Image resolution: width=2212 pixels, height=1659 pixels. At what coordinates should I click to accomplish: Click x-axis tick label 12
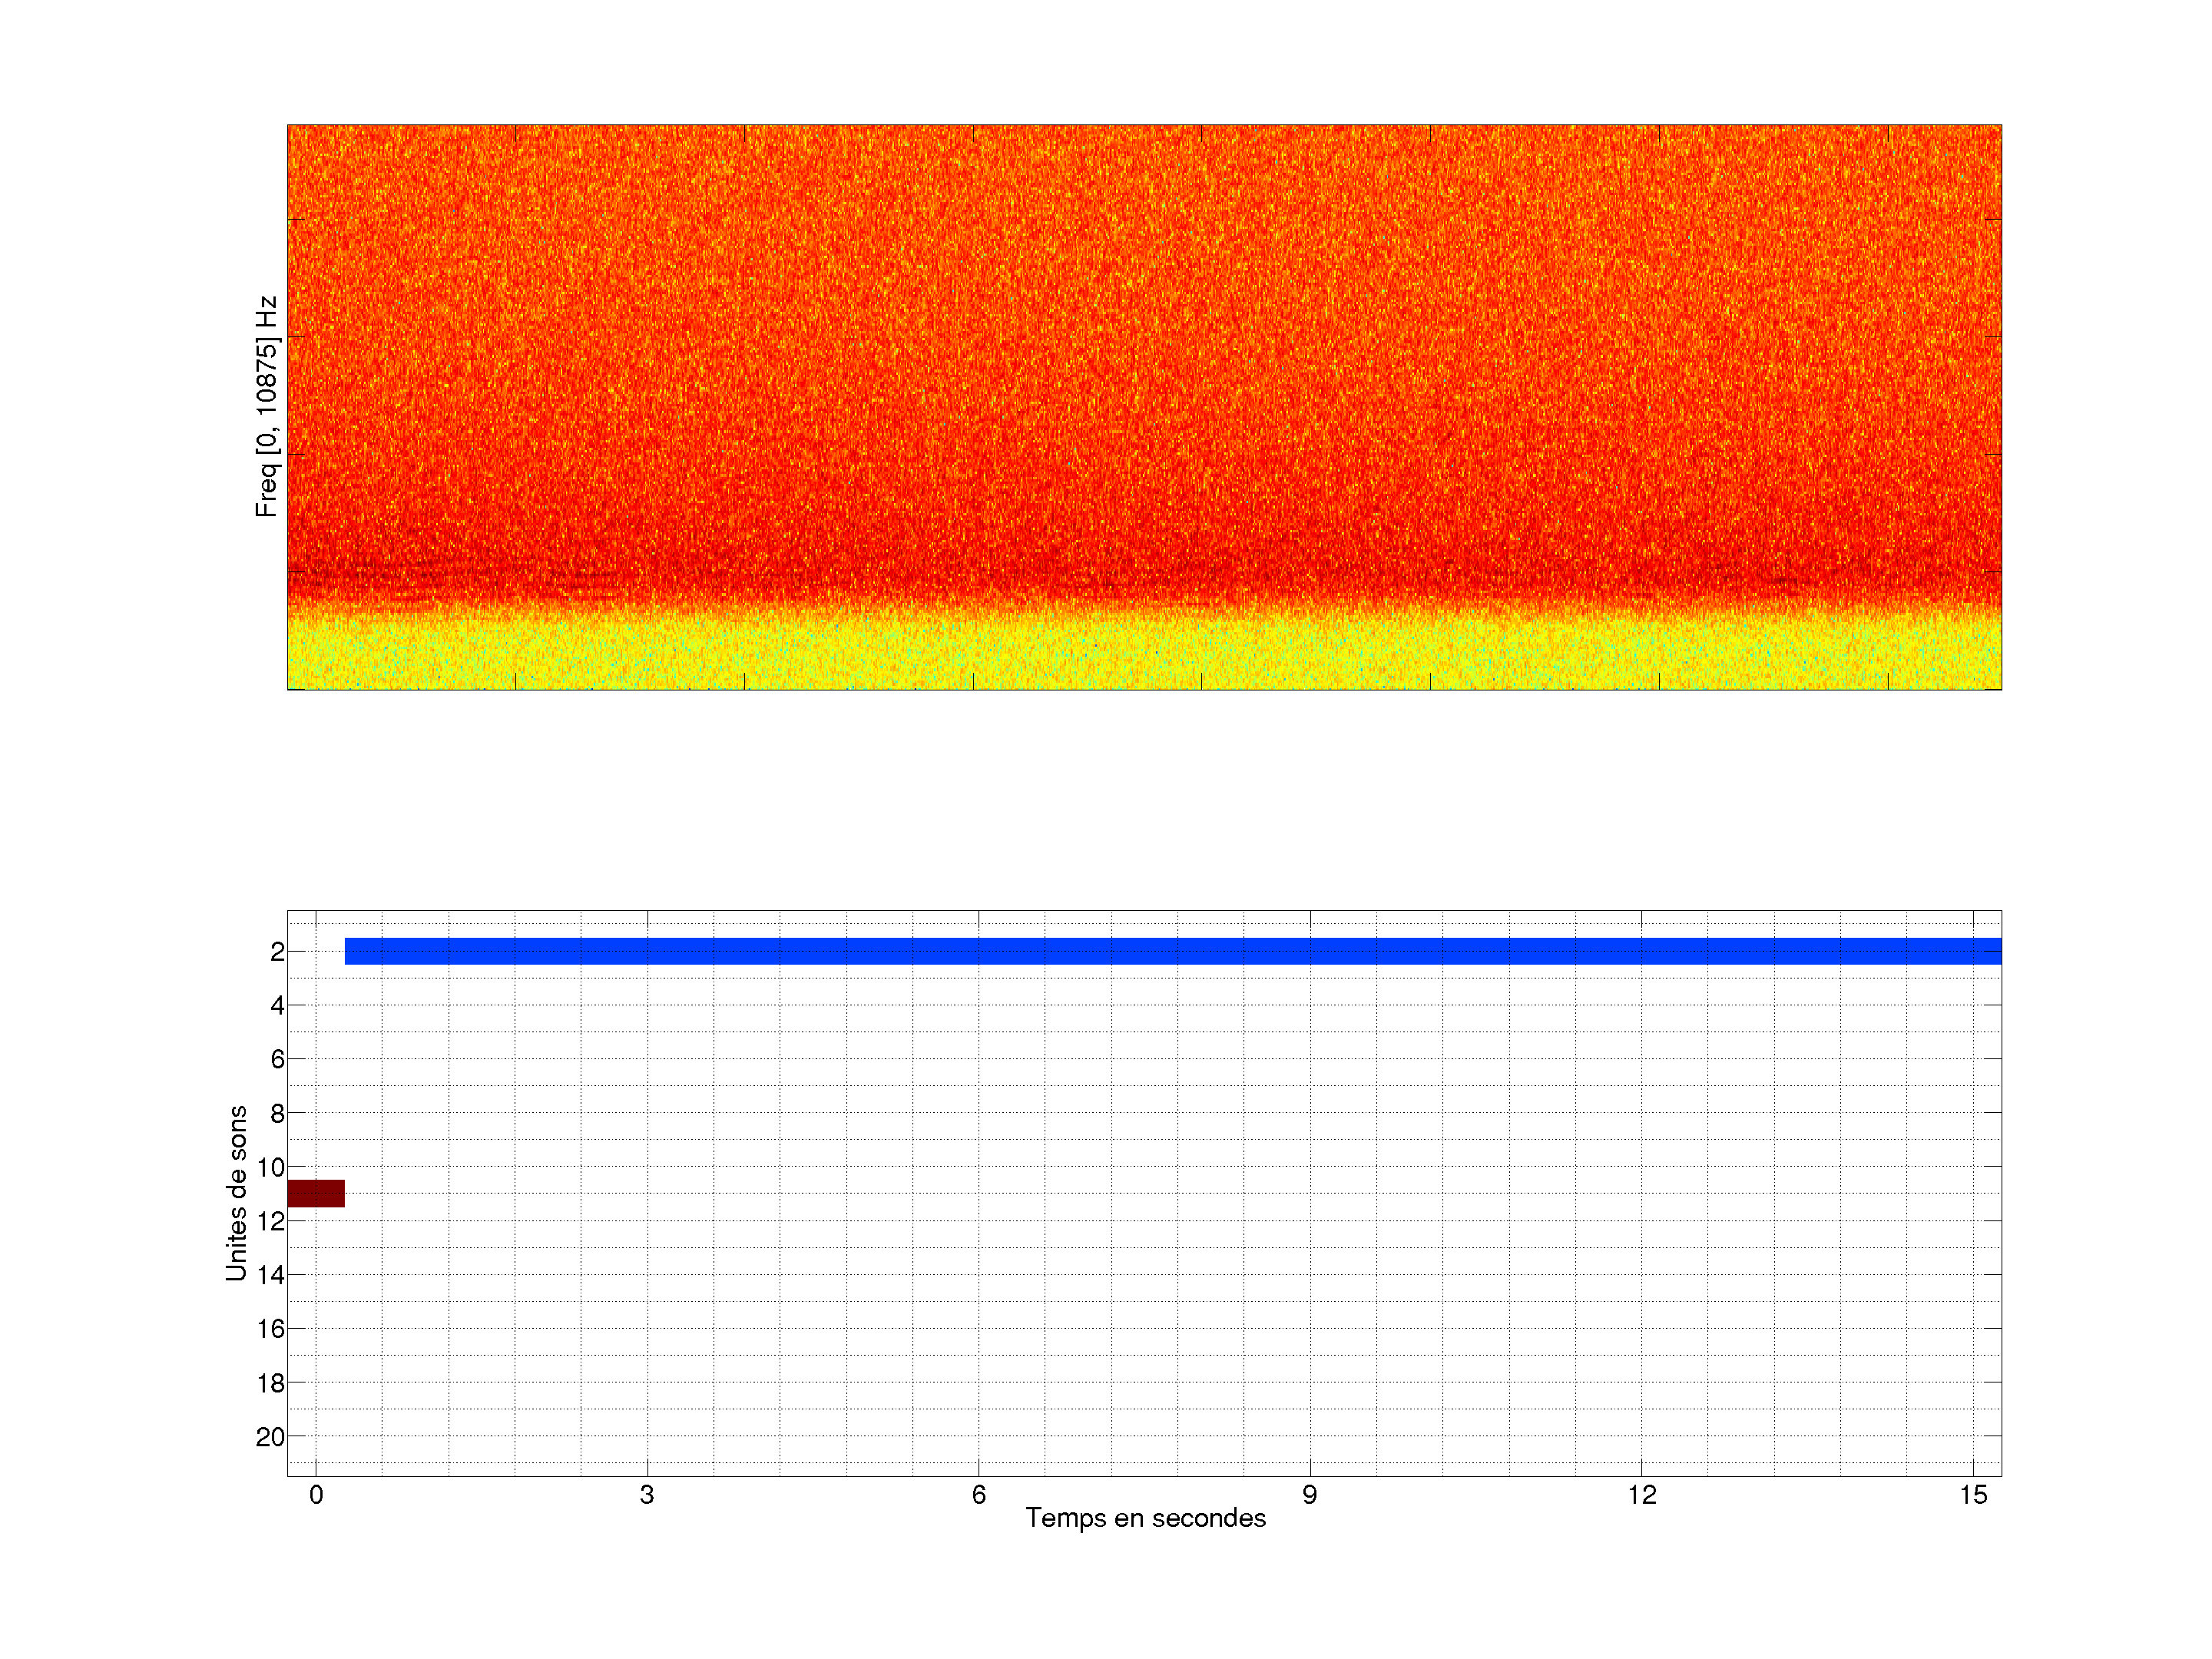pos(1641,1495)
